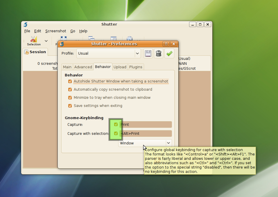Click Shutter logo in Preferences title bar
The width and height of the screenshot is (278, 197).
[62, 44]
